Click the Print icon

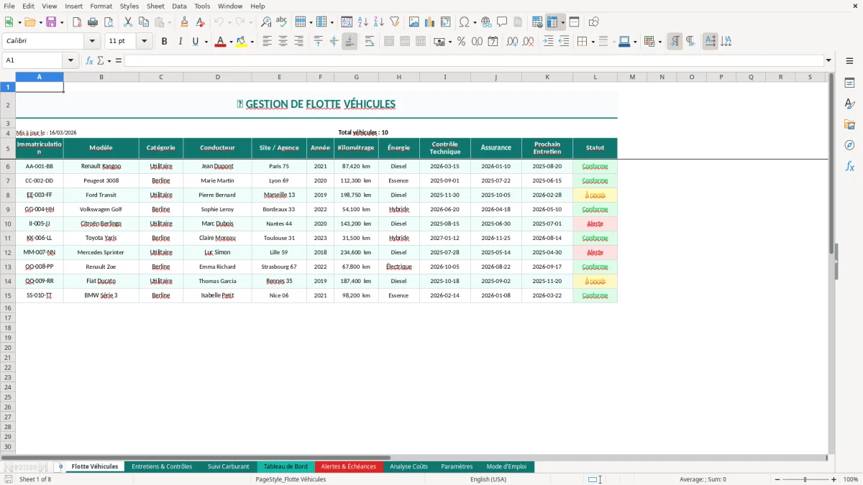point(93,22)
